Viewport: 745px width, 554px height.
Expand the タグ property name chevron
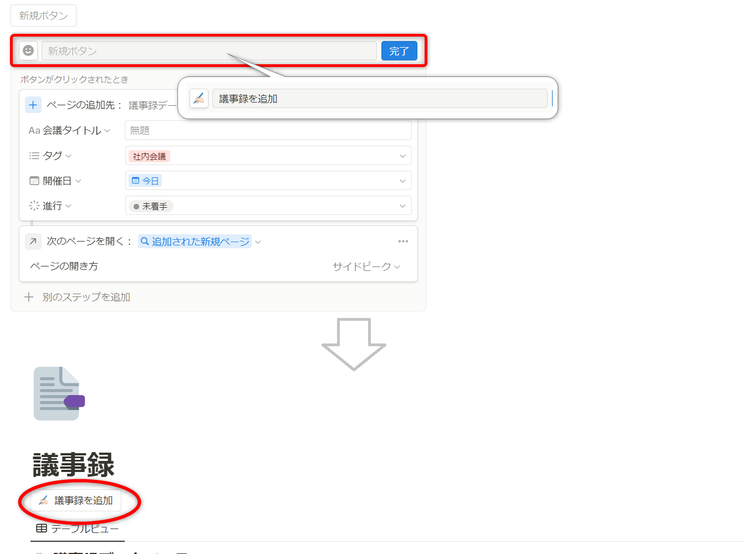coord(68,156)
